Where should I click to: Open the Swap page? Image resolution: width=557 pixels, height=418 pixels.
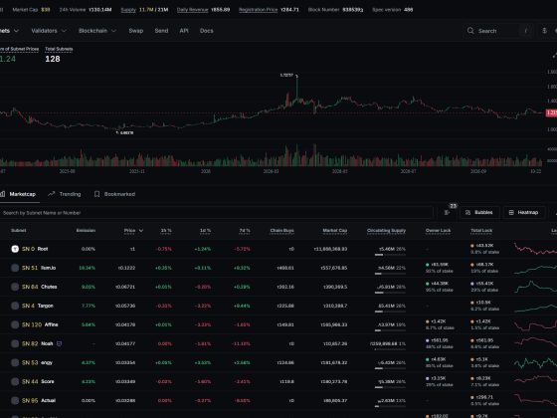pyautogui.click(x=135, y=31)
